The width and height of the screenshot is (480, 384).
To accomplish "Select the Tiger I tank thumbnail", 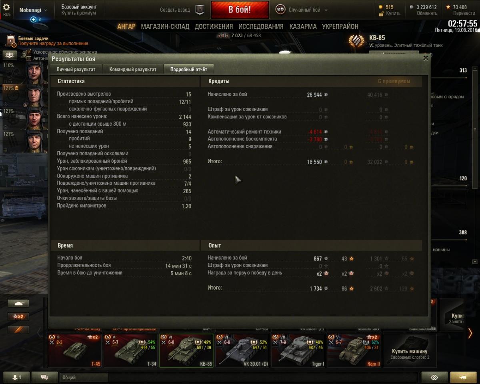I will coord(298,351).
